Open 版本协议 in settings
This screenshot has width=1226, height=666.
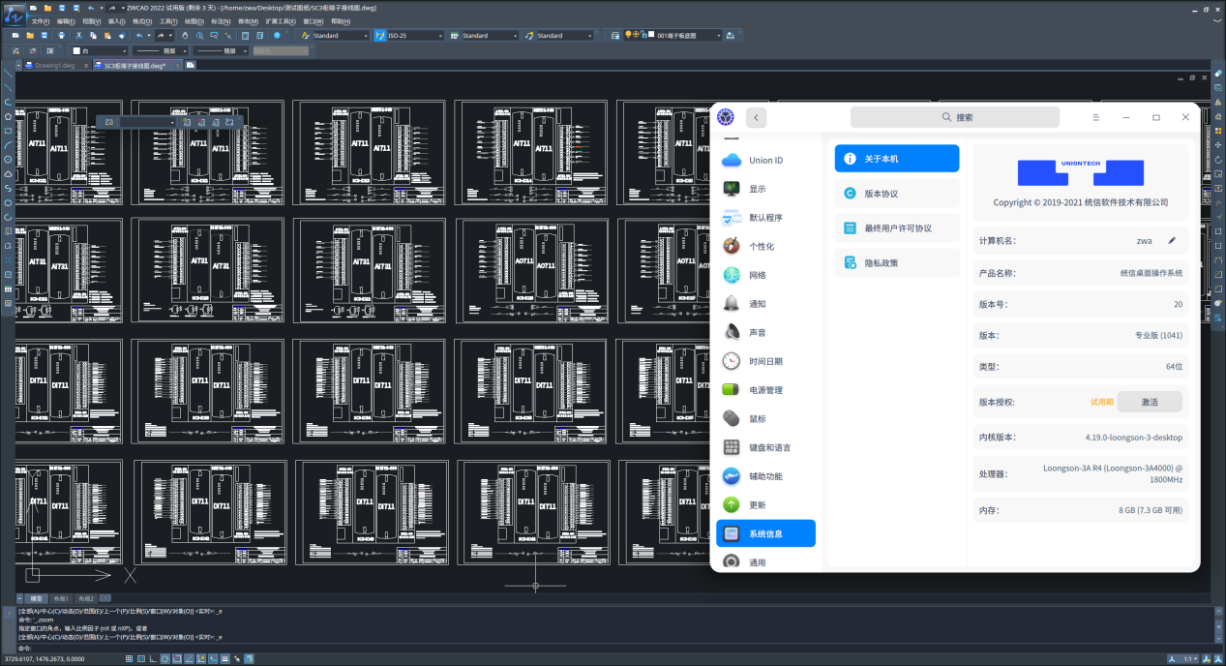[897, 194]
